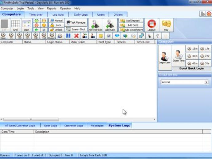The image size is (212, 159).
Task: Open the Computer menu
Action: (x=7, y=8)
